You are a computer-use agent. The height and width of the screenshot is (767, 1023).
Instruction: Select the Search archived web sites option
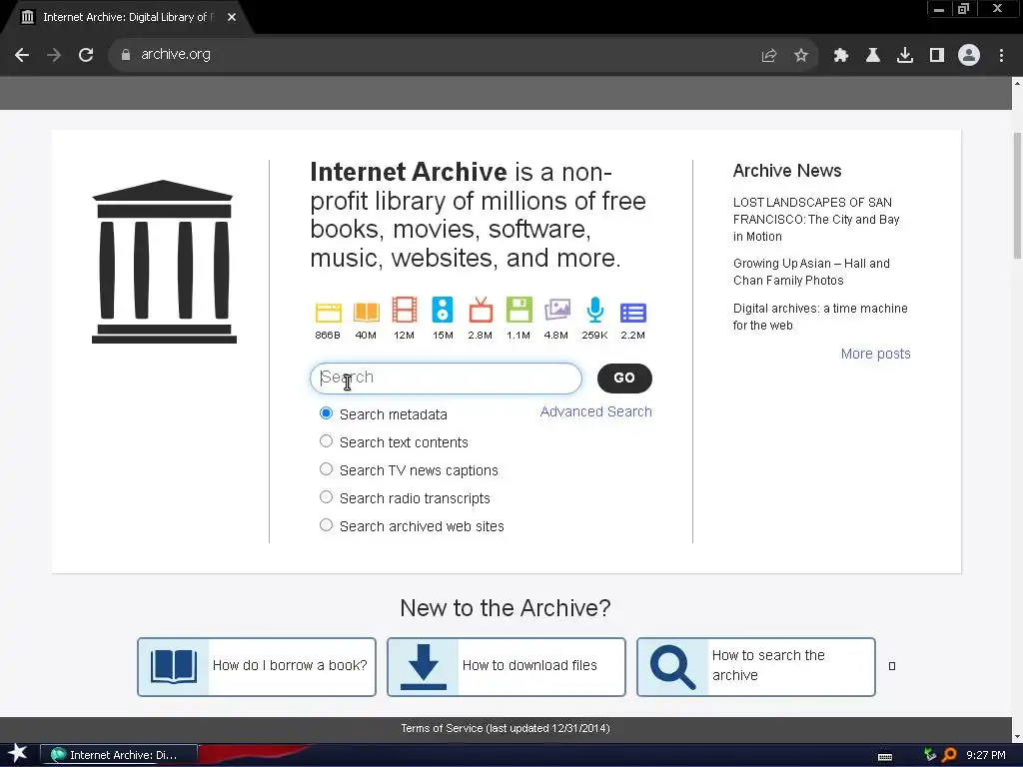pos(327,525)
